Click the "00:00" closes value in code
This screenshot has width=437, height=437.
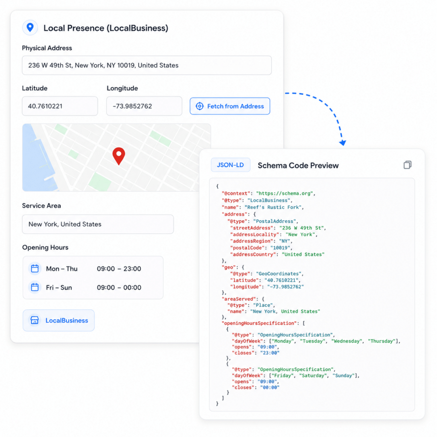[270, 387]
